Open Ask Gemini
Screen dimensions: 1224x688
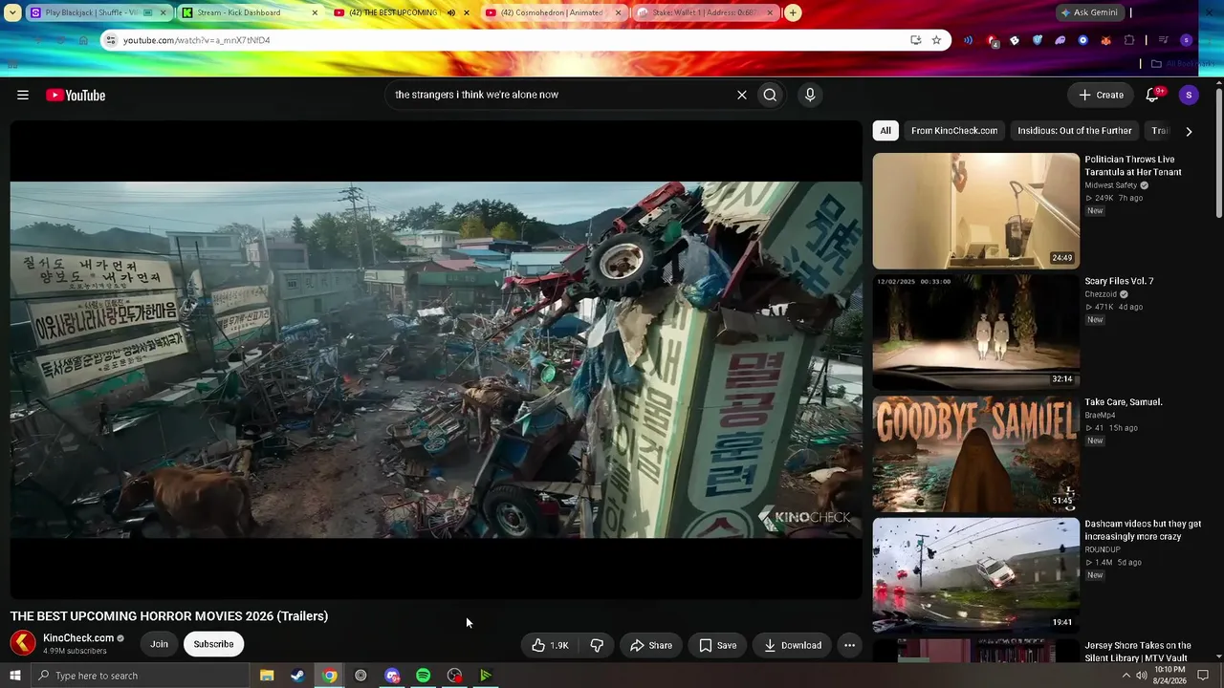click(1088, 12)
